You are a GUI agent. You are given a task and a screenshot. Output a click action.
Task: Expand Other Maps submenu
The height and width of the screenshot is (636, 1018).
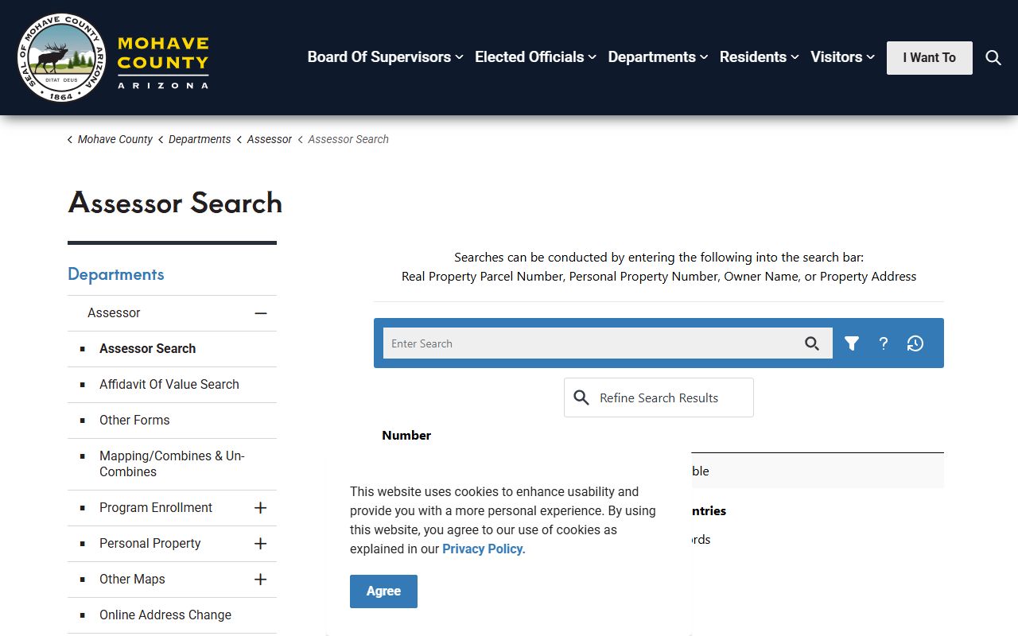[x=260, y=580]
